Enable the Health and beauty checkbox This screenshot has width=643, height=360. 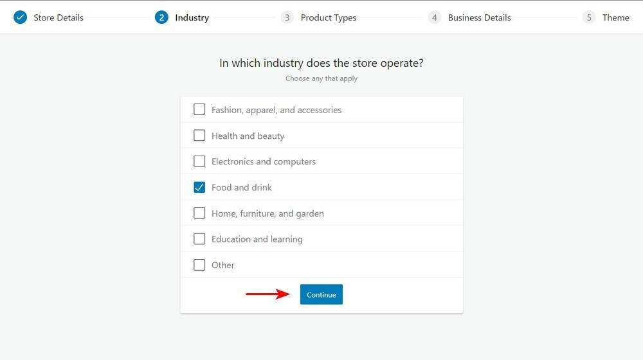pyautogui.click(x=199, y=136)
